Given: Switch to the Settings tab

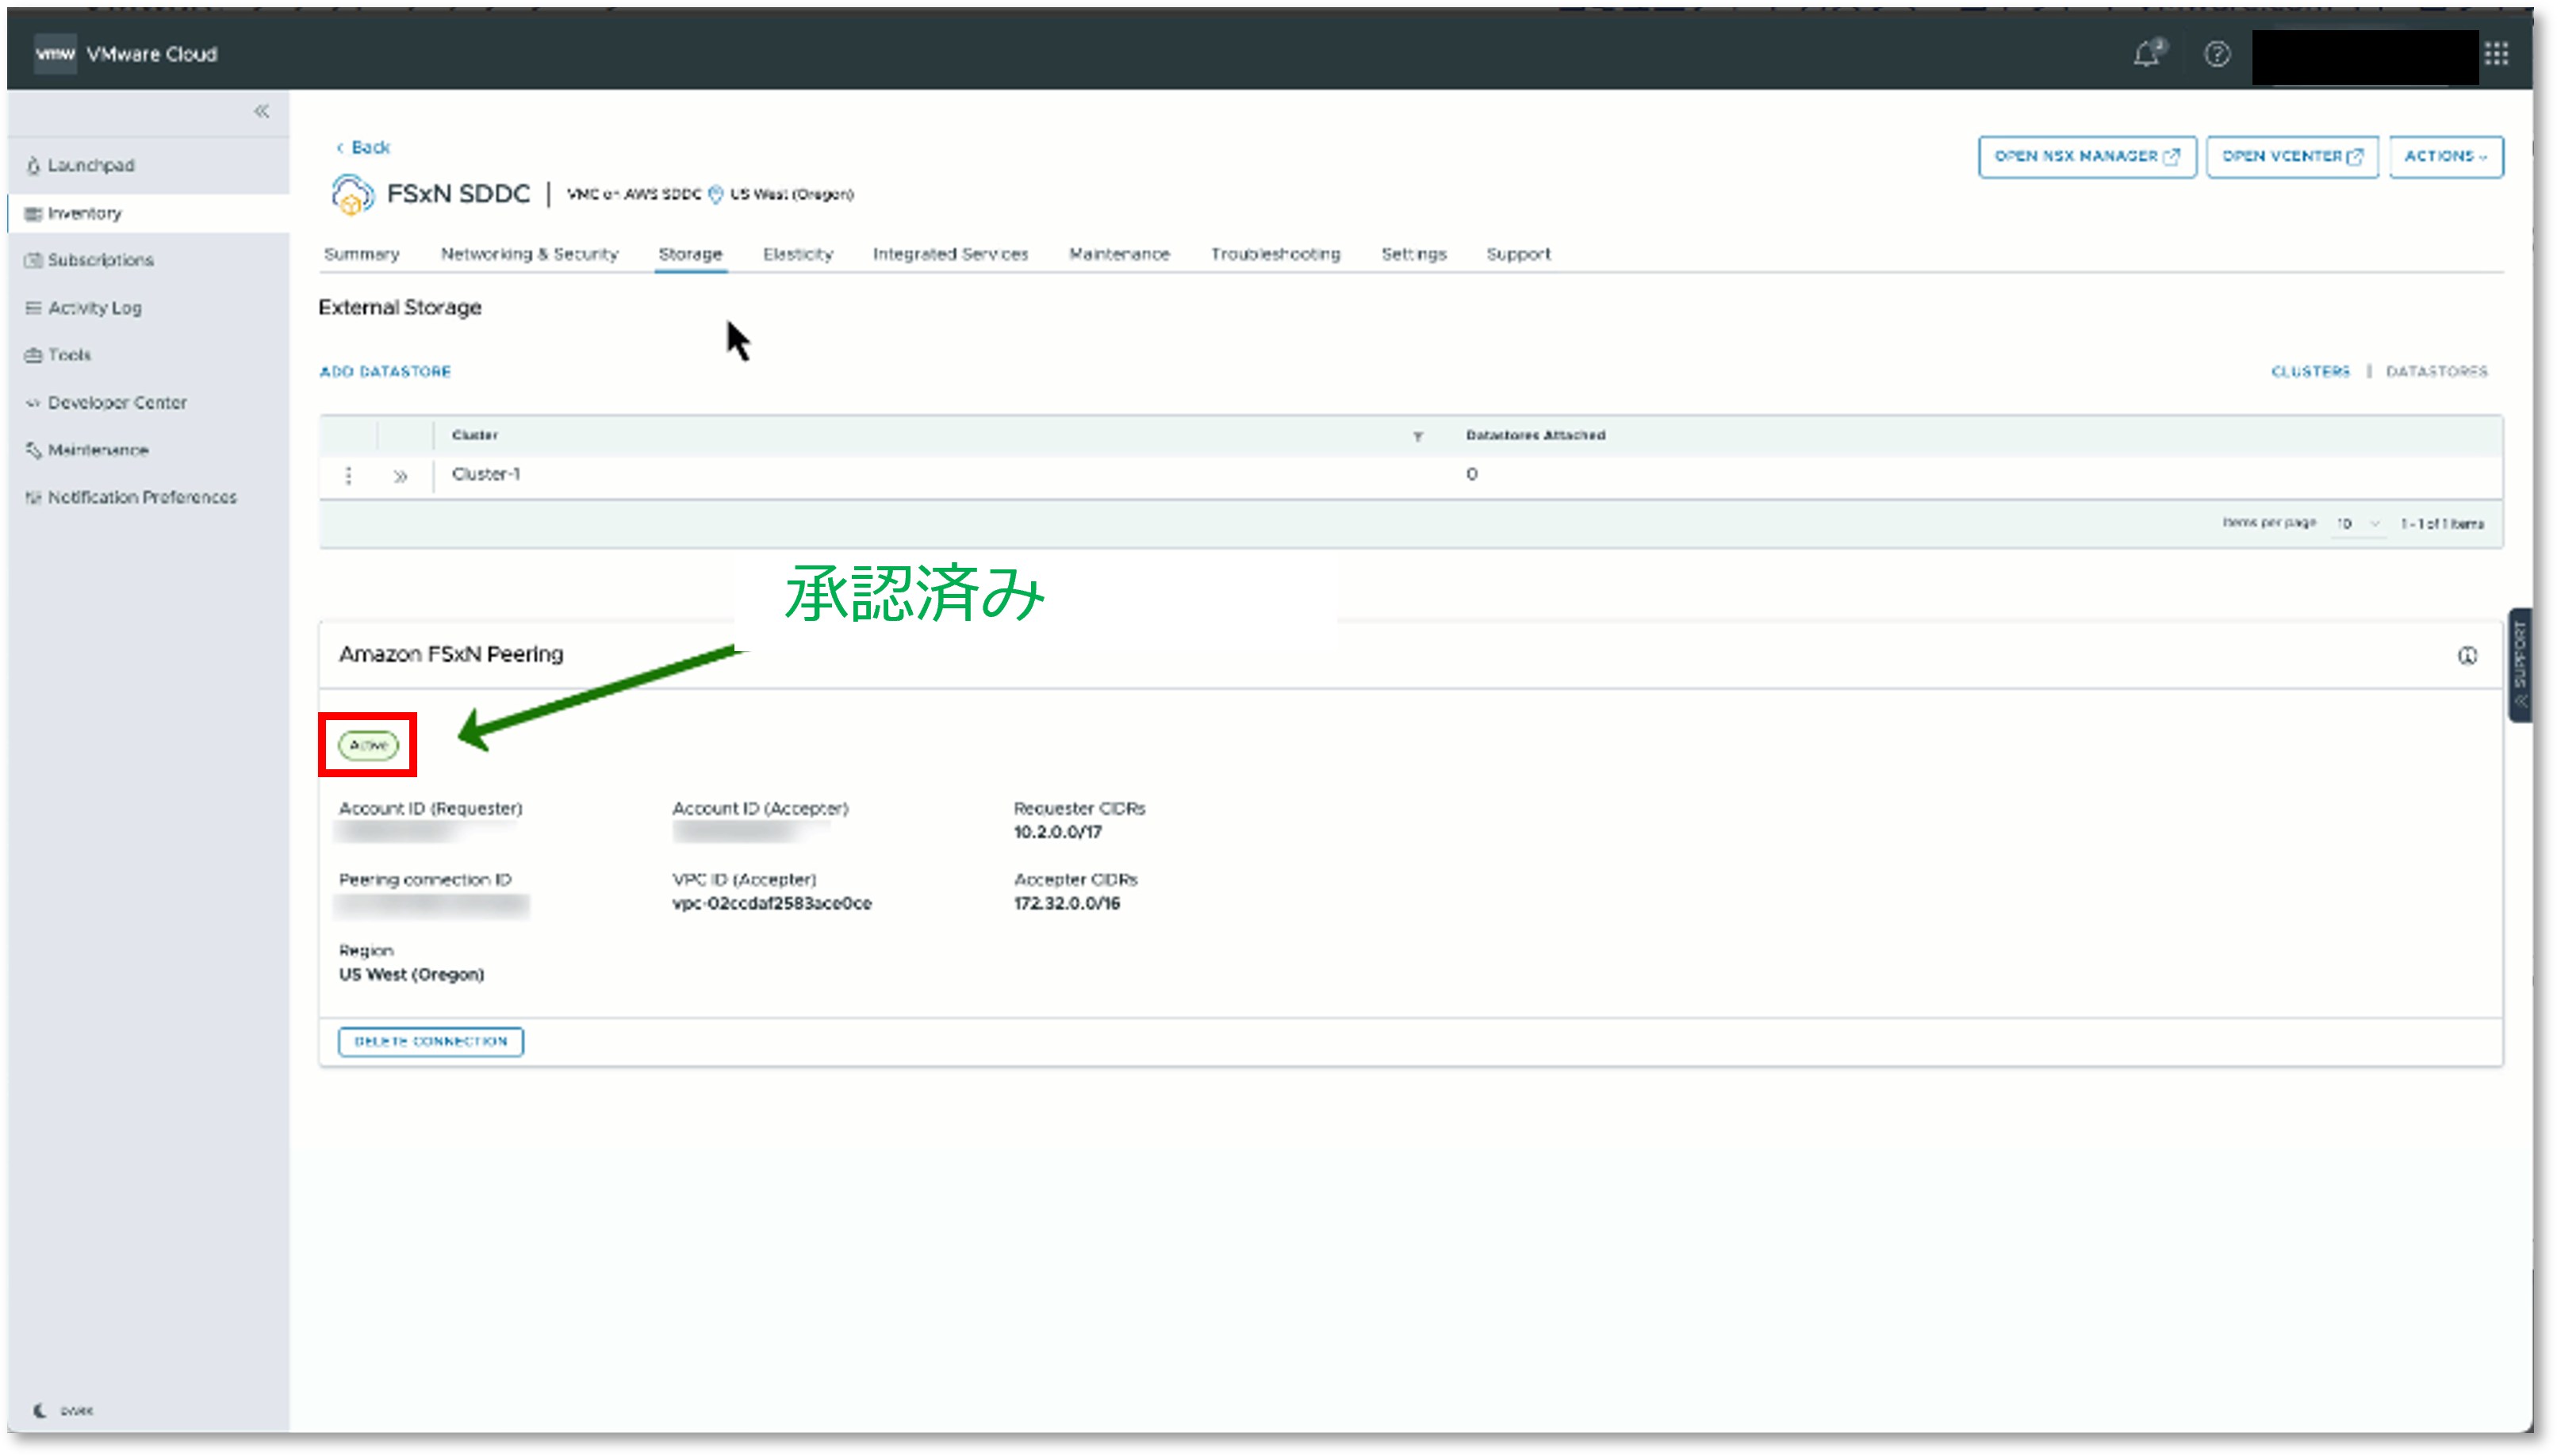Looking at the screenshot, I should pos(1413,254).
